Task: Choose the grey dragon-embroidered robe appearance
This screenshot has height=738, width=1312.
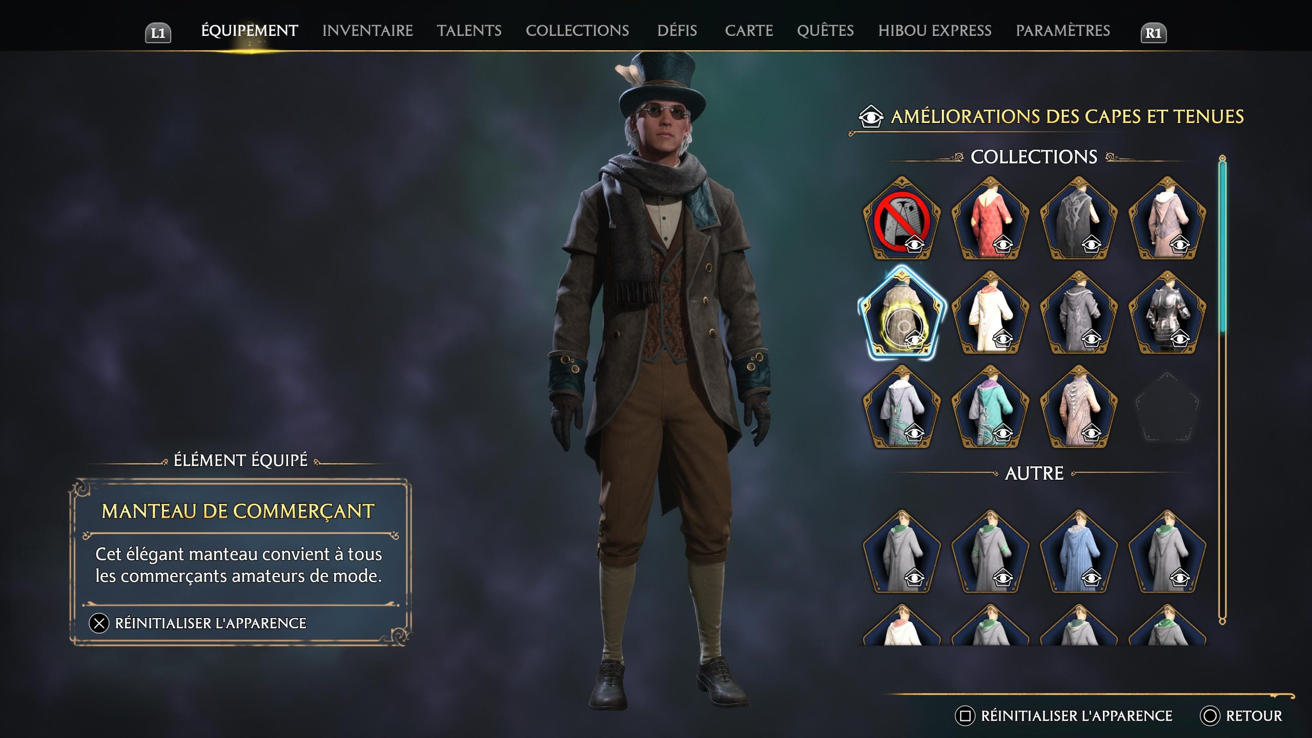Action: click(901, 407)
